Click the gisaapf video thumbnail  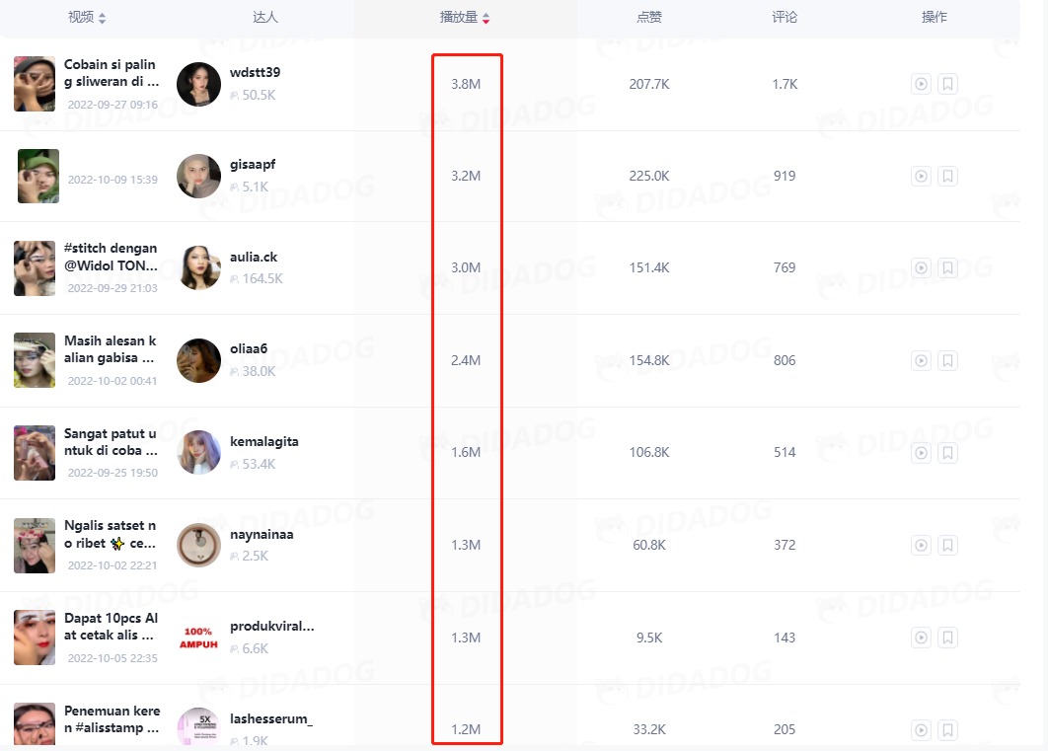38,177
